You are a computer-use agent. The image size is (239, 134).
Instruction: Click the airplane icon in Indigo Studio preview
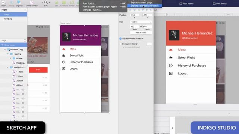pyautogui.click(x=171, y=58)
